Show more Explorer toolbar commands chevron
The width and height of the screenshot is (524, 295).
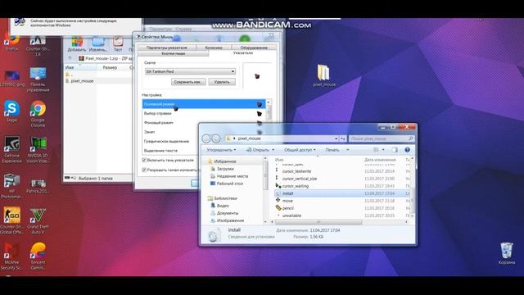click(348, 150)
